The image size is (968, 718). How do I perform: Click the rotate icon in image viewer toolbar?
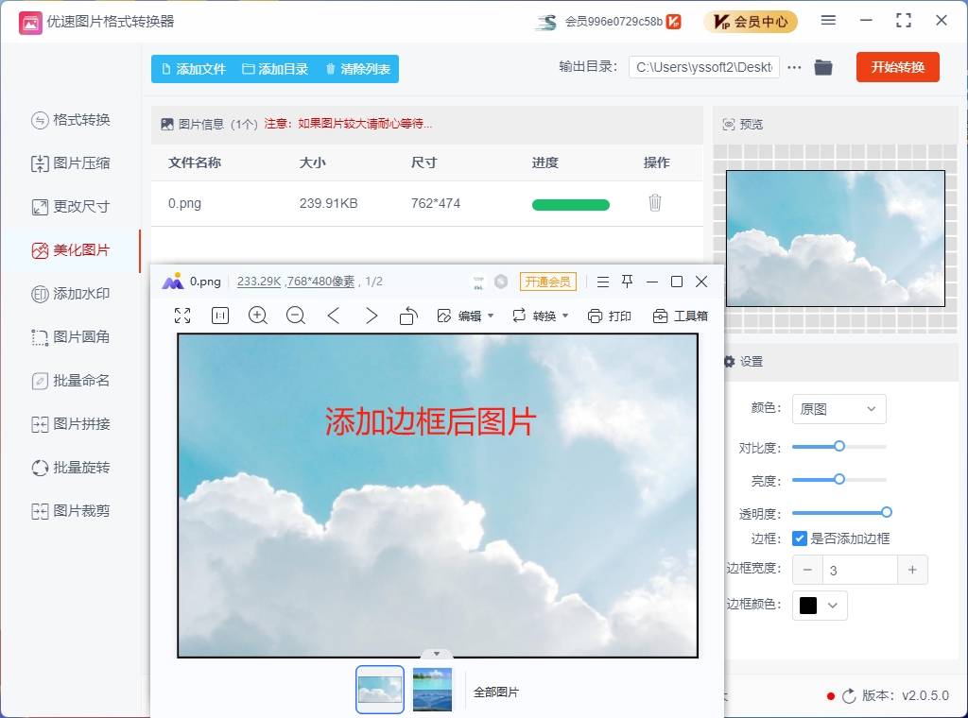(408, 316)
